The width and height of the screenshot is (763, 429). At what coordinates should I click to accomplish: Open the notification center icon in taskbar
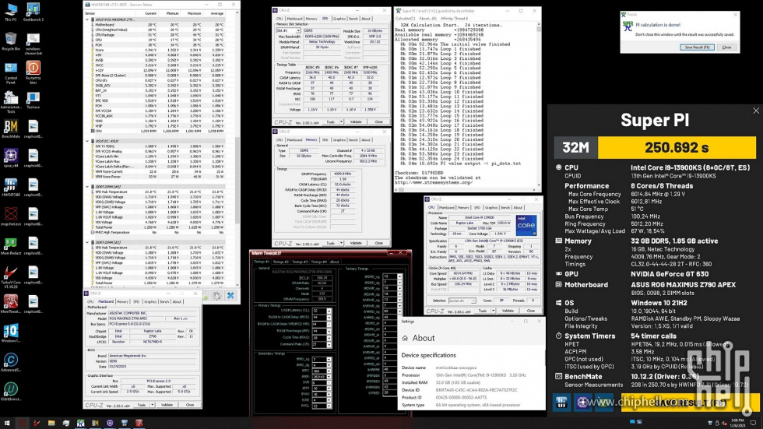(x=754, y=424)
